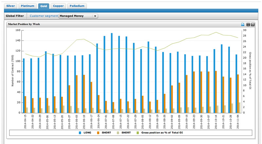The image size is (262, 144).
Task: Open the Copper tab
Action: pos(58,6)
